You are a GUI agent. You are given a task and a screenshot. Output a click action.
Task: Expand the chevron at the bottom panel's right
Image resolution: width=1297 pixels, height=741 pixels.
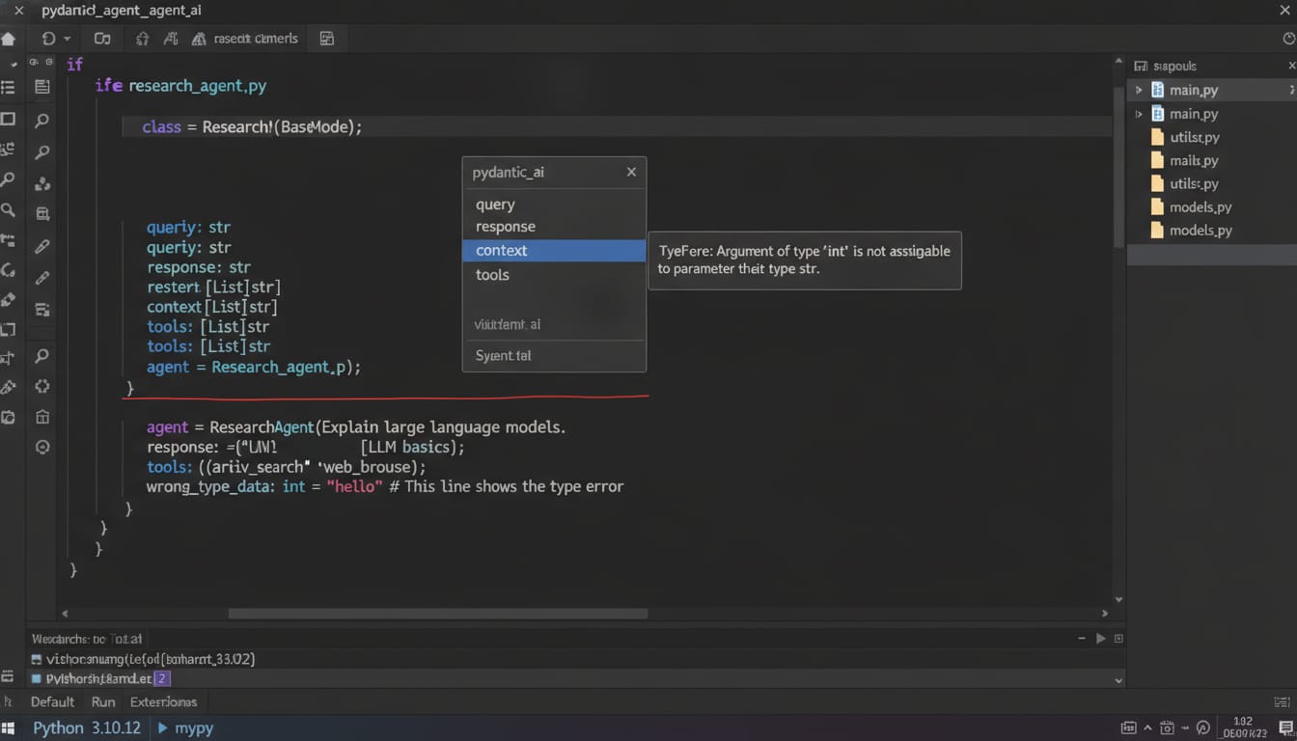tap(1118, 679)
